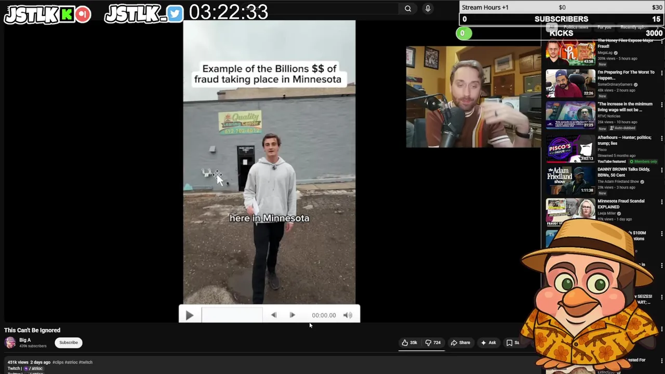The image size is (665, 374).
Task: Click the voice search microphone icon
Action: [x=428, y=8]
